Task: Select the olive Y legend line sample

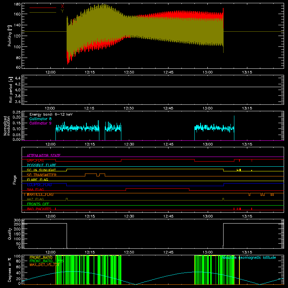Action: (x=43, y=12)
